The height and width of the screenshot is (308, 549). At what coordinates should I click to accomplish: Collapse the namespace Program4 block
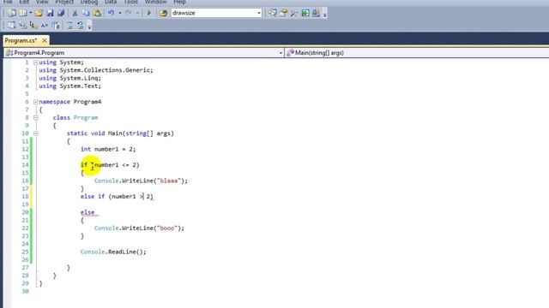tap(36, 102)
